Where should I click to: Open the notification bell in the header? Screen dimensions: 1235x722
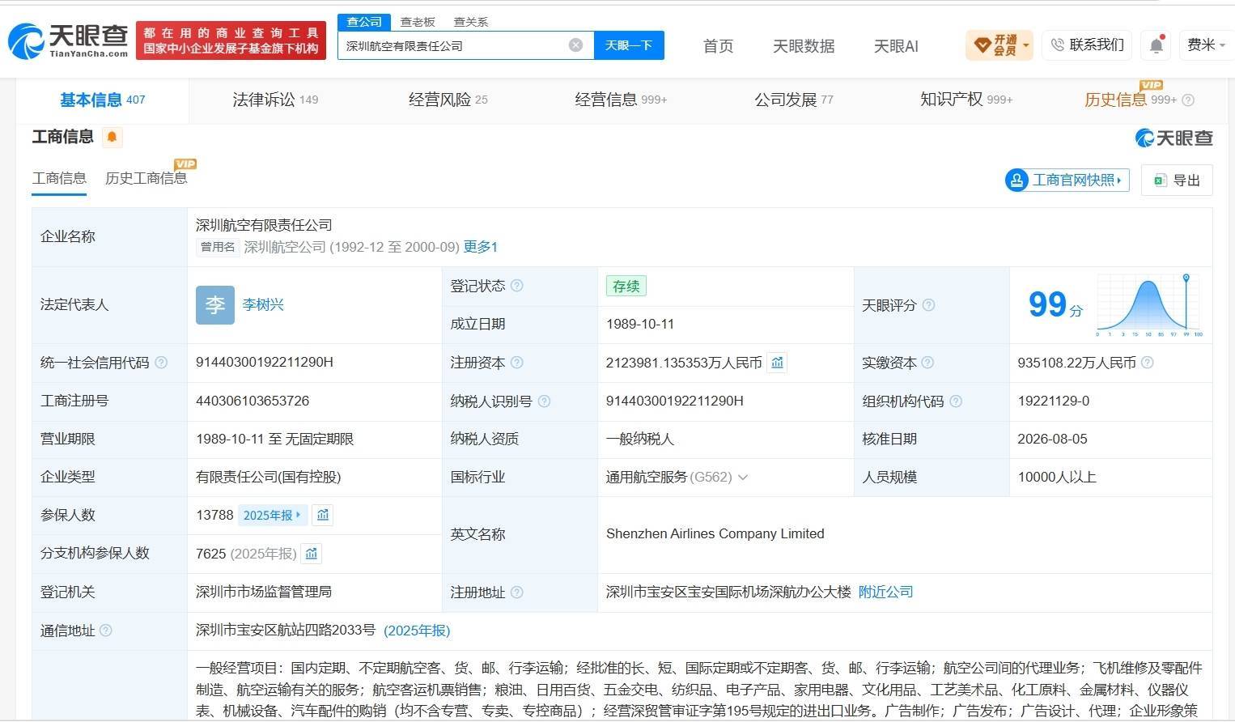point(1156,45)
